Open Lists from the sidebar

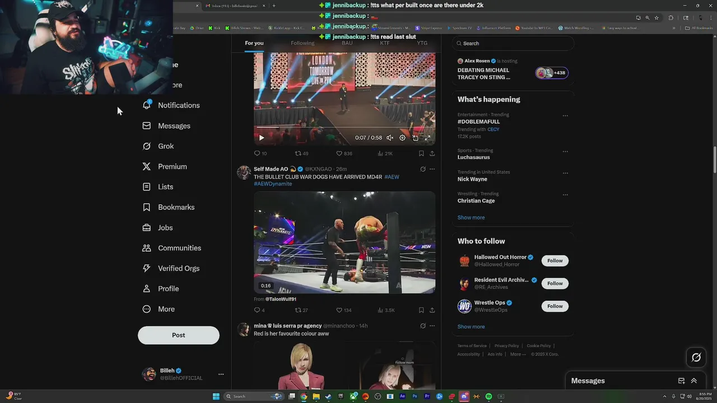(158, 187)
